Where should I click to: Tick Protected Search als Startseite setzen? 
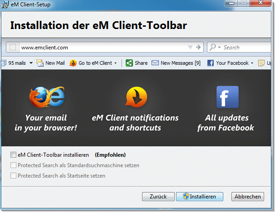[x=13, y=175]
